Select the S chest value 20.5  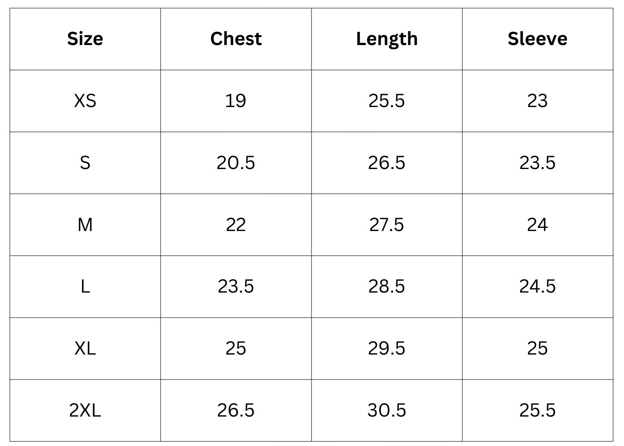[x=236, y=163]
